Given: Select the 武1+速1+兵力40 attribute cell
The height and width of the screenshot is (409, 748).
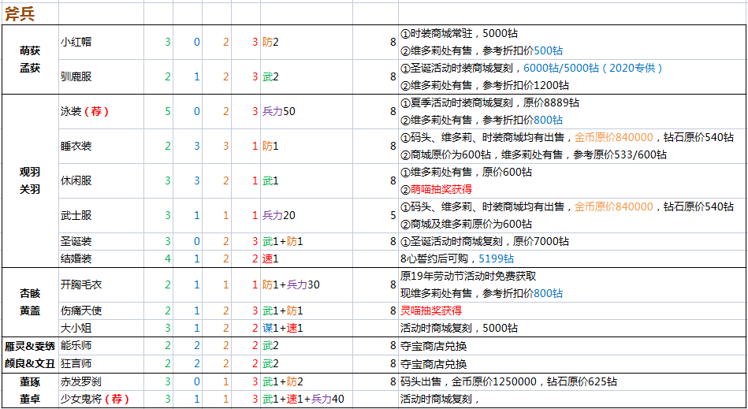Looking at the screenshot, I should tap(307, 399).
